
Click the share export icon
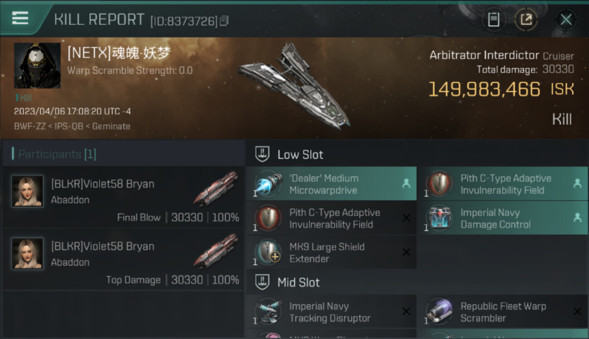tap(526, 19)
